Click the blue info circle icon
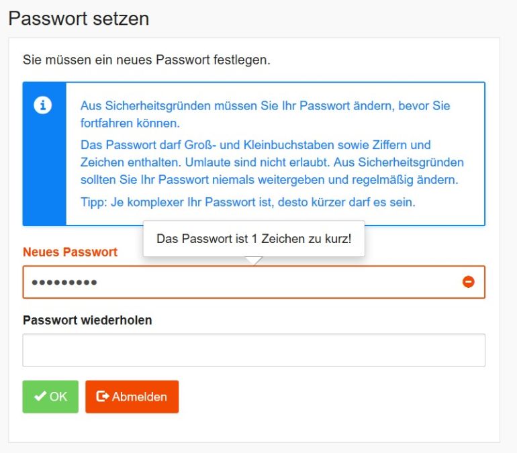This screenshot has height=453, width=517. point(43,105)
